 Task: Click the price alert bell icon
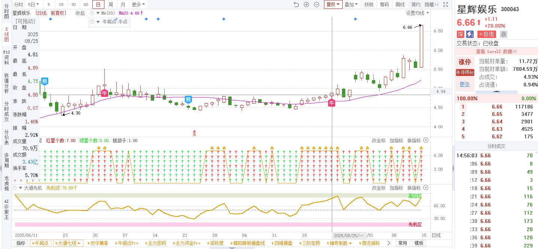504,34
